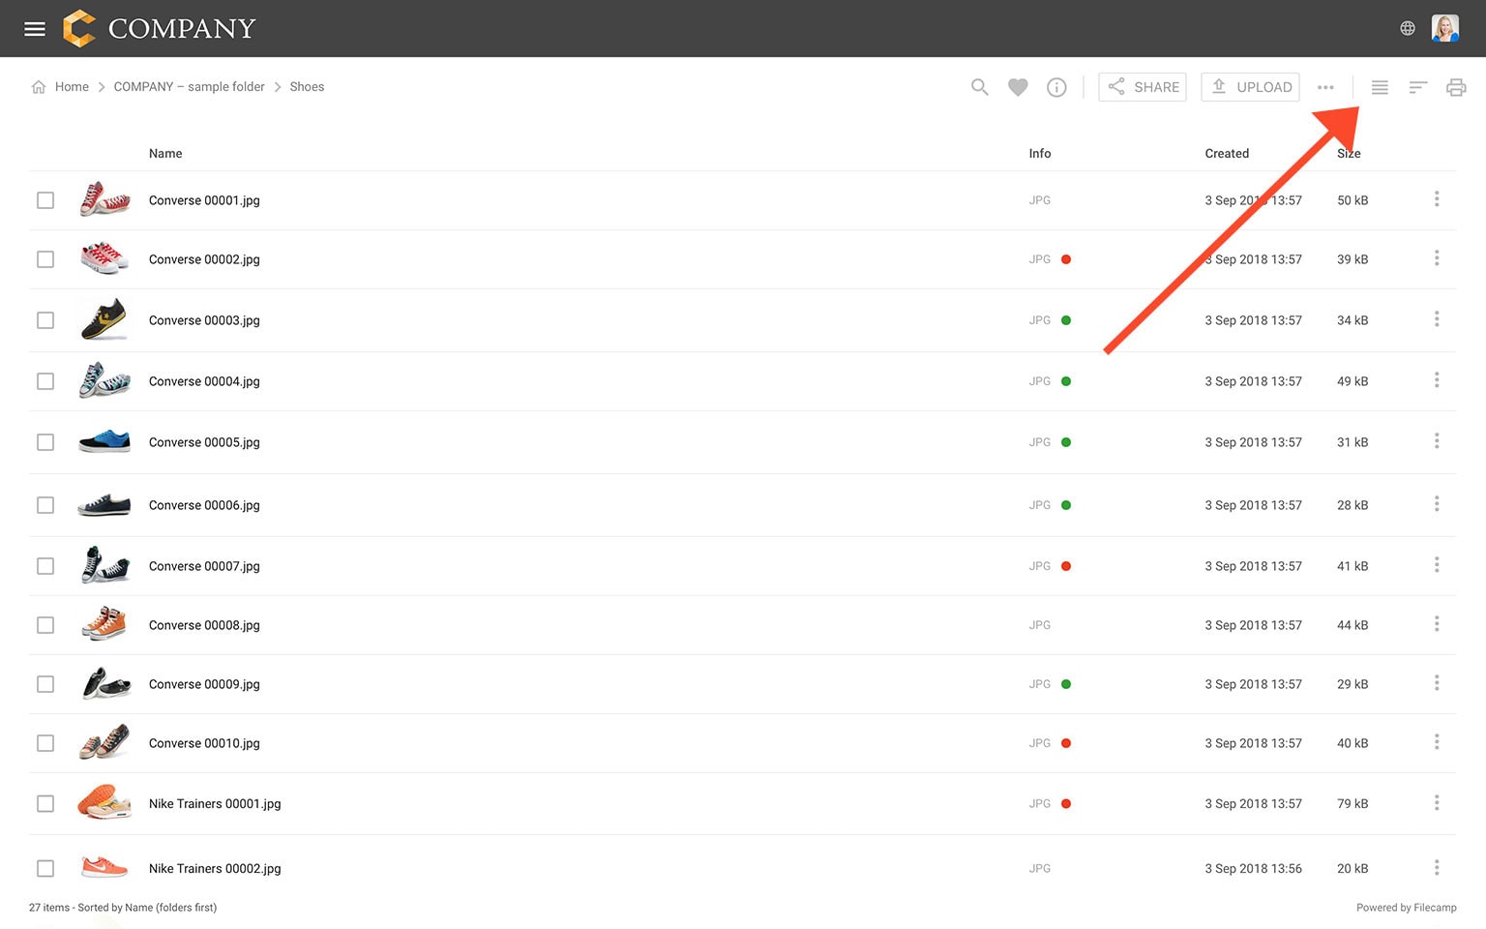Tick checkbox for Nike Trainers 00002.jpg
1486x929 pixels.
(x=45, y=868)
